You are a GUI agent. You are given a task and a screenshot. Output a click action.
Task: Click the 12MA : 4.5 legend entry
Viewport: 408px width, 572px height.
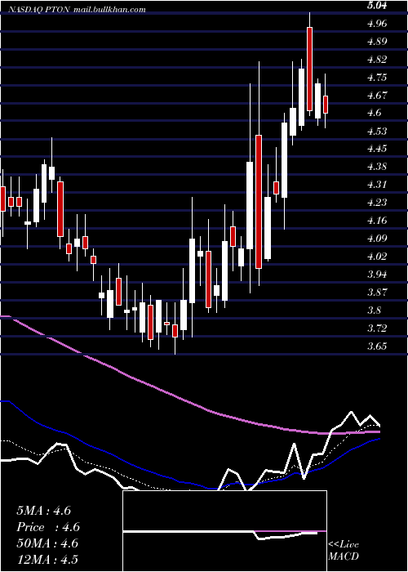pos(47,560)
